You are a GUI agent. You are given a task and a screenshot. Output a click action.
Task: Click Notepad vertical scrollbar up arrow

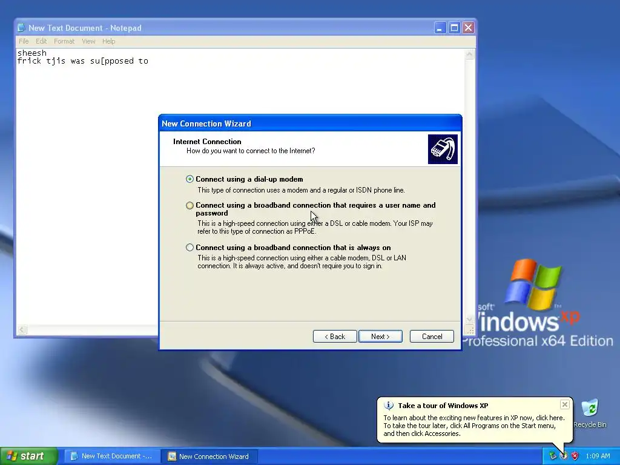[469, 54]
